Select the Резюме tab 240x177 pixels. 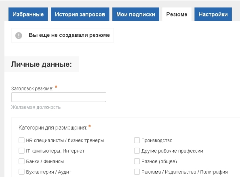pyautogui.click(x=177, y=14)
